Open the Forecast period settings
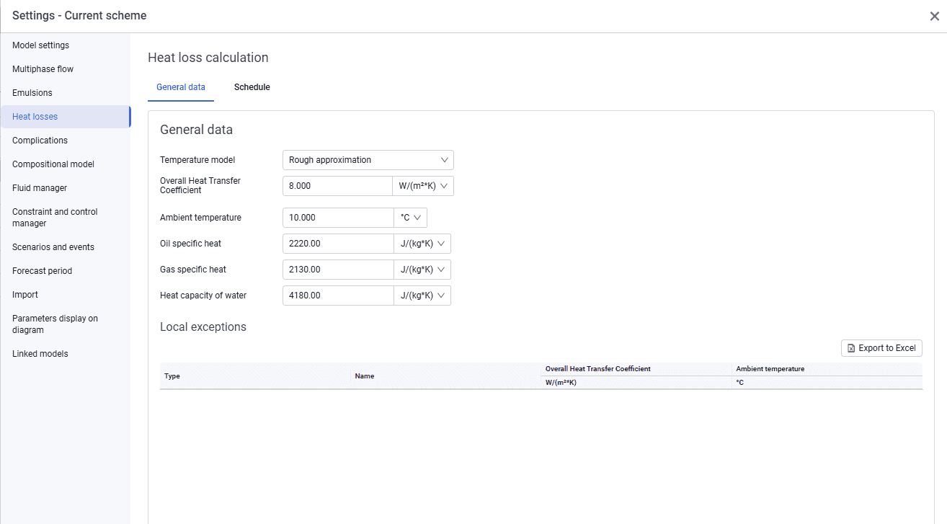Viewport: 947px width, 524px height. coord(66,271)
